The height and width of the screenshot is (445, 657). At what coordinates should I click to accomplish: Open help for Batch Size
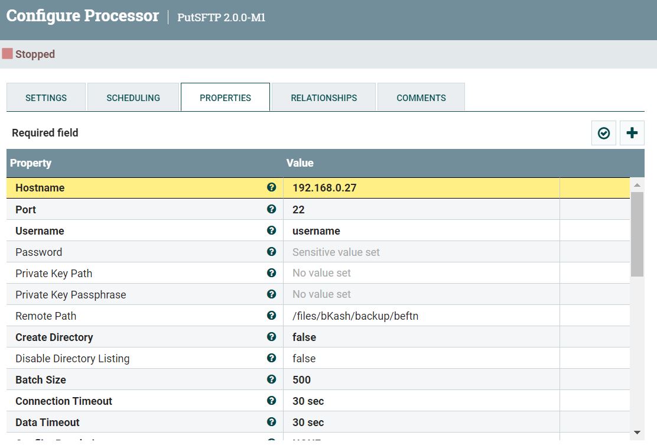271,379
